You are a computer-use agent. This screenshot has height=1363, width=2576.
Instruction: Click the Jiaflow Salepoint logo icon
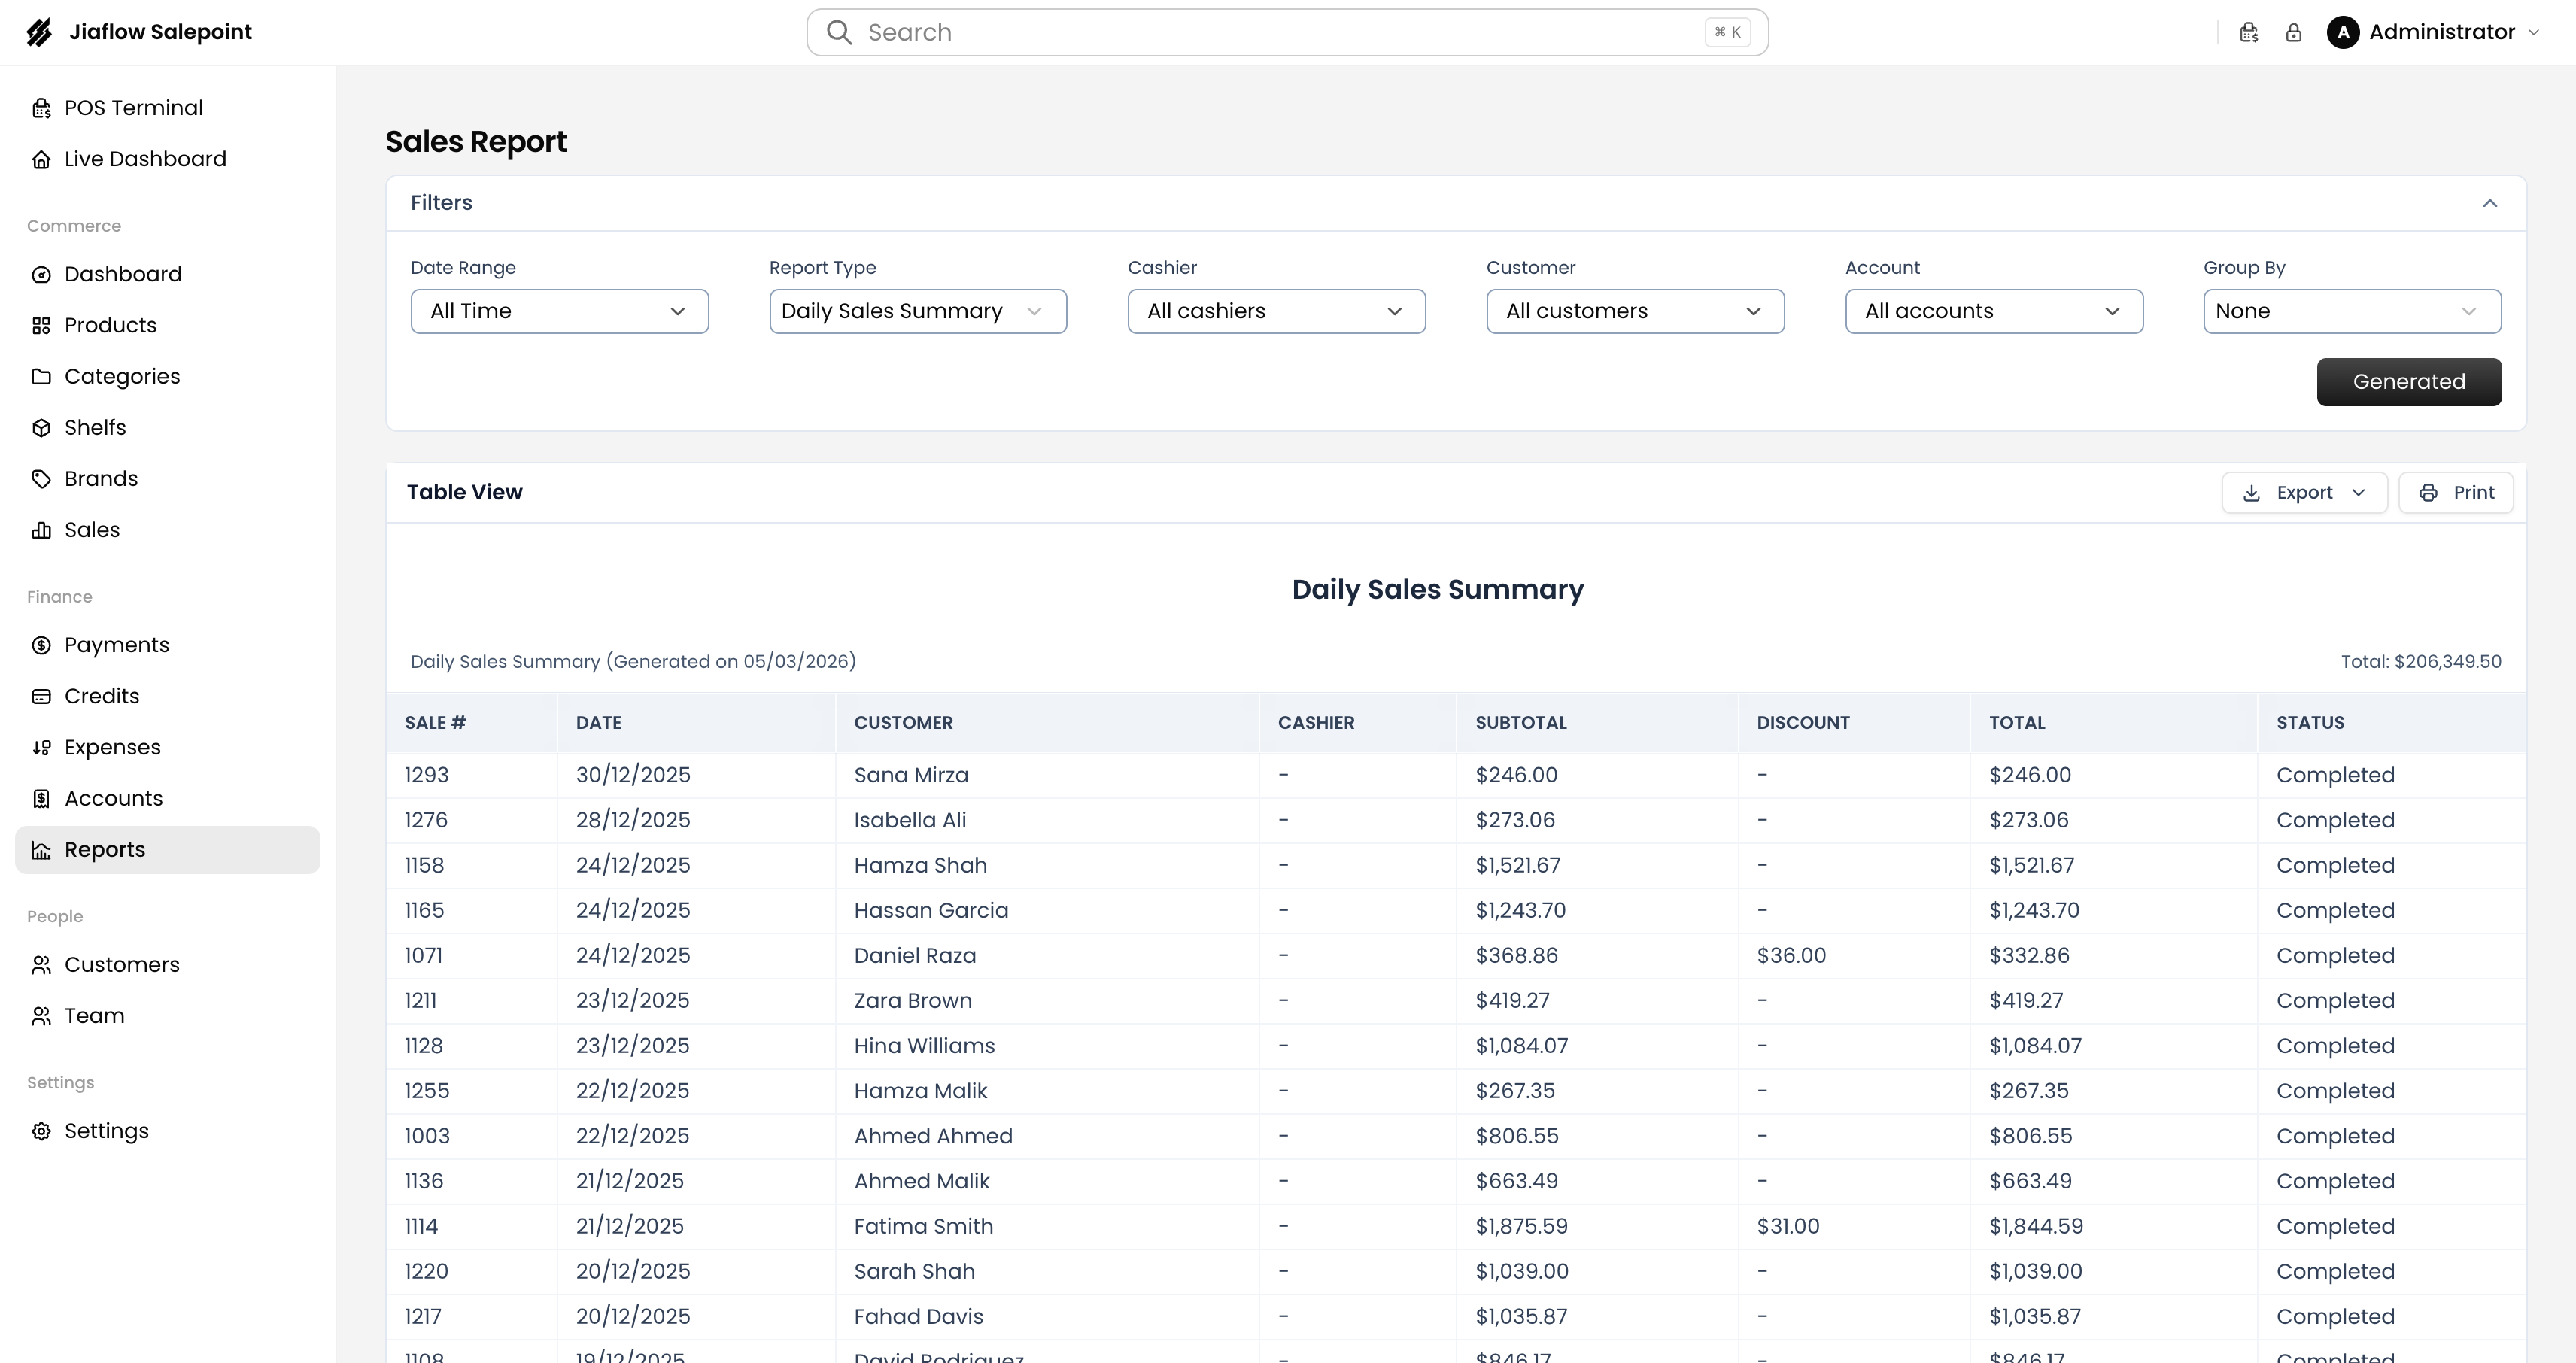click(39, 32)
